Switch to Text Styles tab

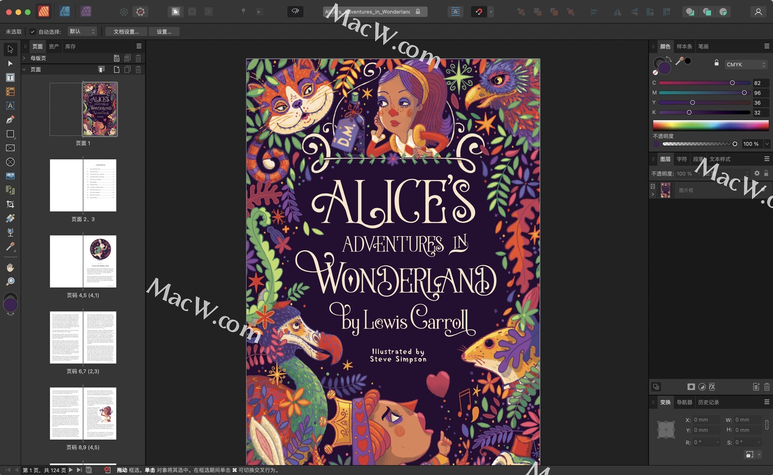click(x=720, y=159)
